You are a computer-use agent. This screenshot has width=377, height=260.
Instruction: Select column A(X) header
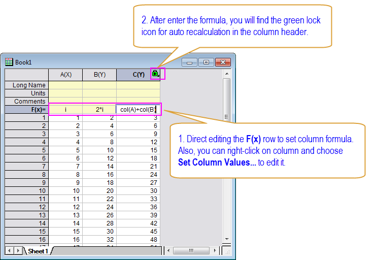[65, 75]
